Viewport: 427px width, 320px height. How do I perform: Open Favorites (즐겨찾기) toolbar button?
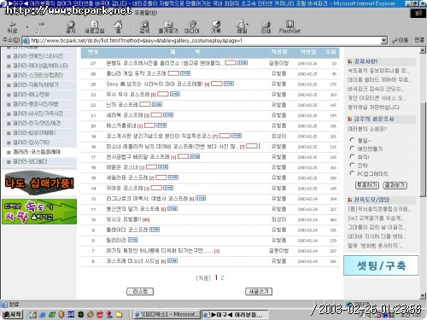click(168, 27)
